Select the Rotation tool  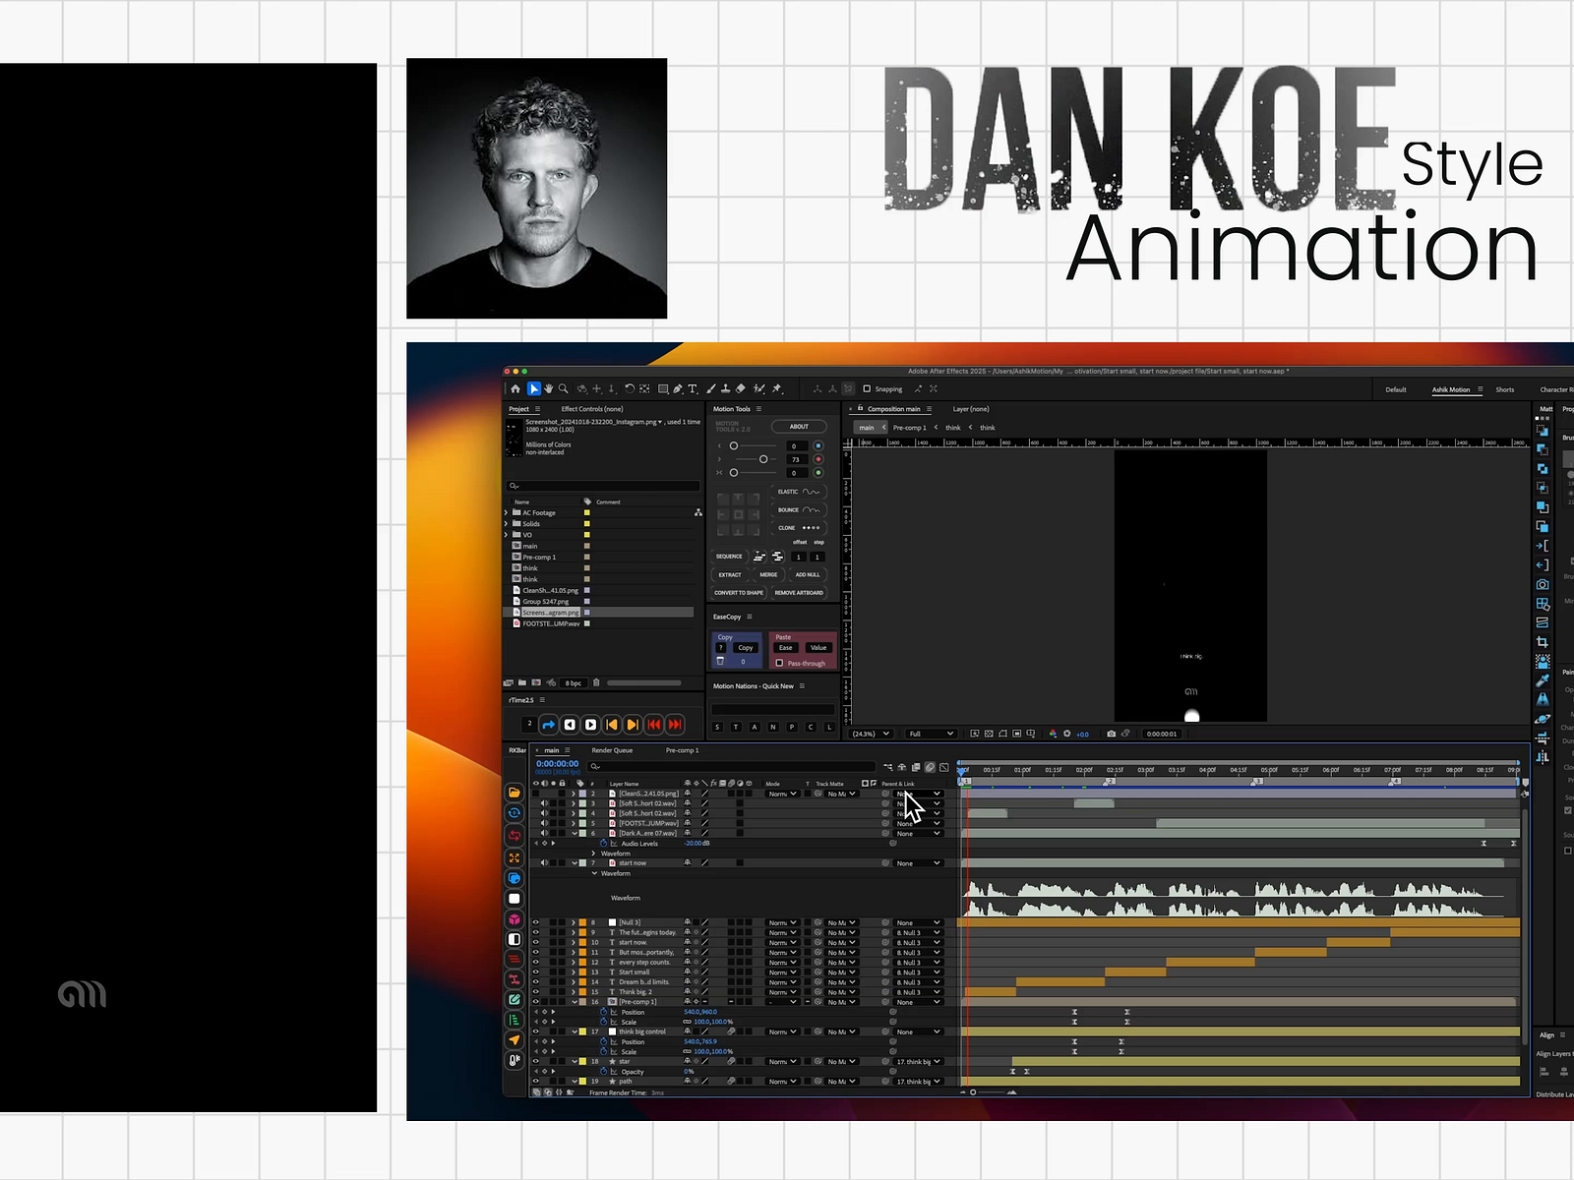tap(630, 389)
